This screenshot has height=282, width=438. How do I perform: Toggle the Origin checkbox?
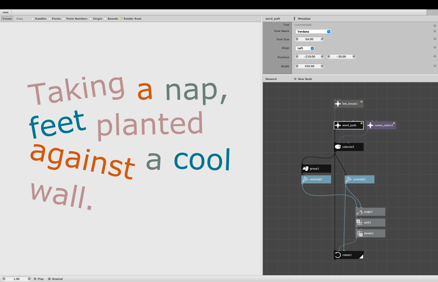(x=91, y=19)
